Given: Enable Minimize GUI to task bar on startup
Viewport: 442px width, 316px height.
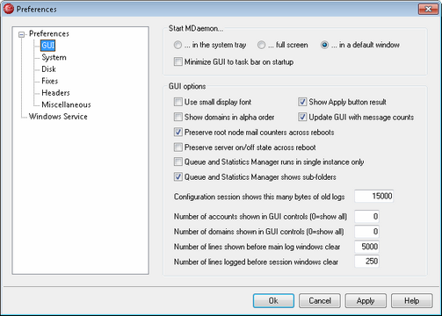Looking at the screenshot, I should [x=178, y=61].
